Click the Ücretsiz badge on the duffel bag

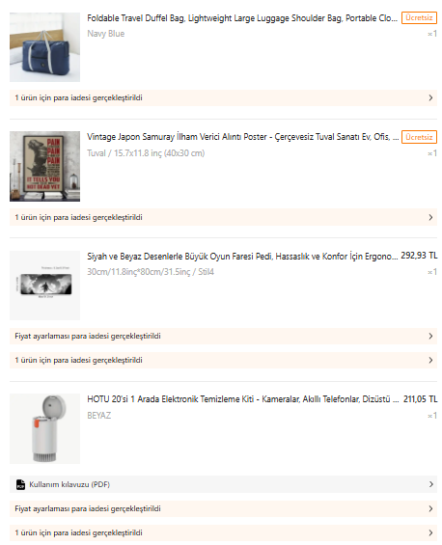click(419, 17)
